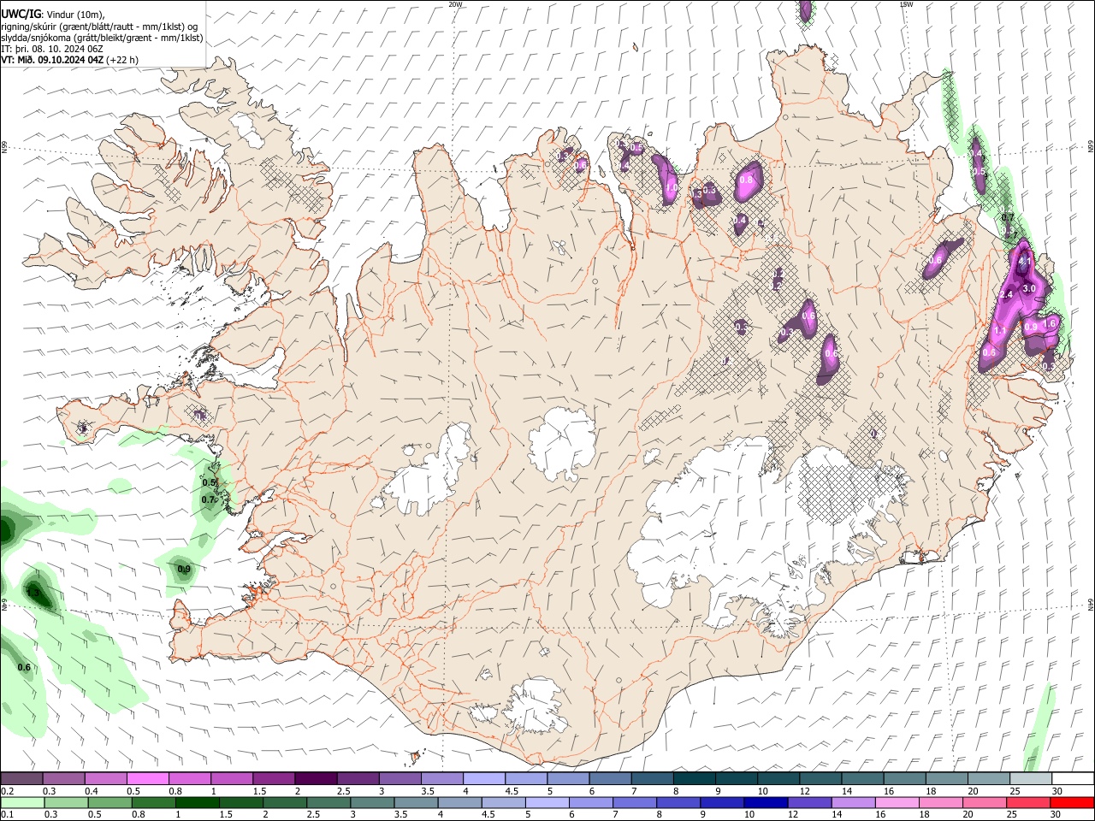This screenshot has height=821, width=1095.
Task: Click the 20W longitude label
Action: [455, 4]
